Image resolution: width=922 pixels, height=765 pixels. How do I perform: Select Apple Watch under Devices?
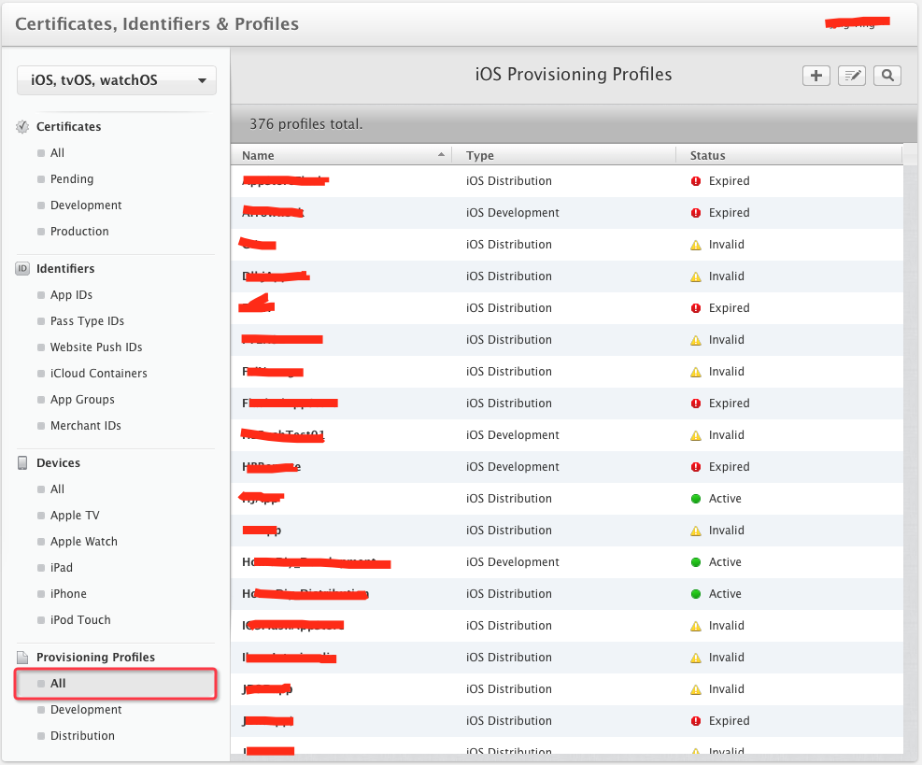point(83,542)
